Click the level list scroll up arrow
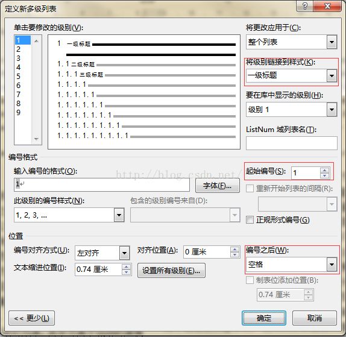Image resolution: width=346 pixels, height=337 pixels. point(36,41)
